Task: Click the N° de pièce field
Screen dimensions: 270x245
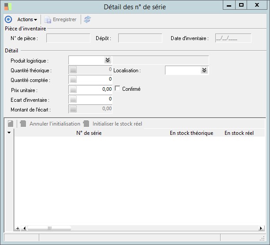Action: click(68, 38)
